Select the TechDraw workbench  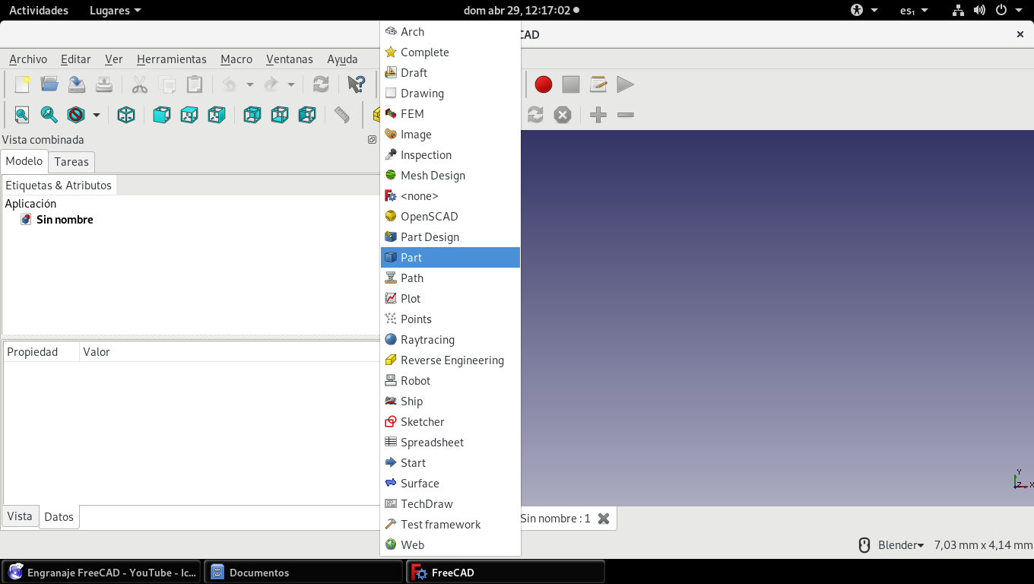(x=450, y=503)
